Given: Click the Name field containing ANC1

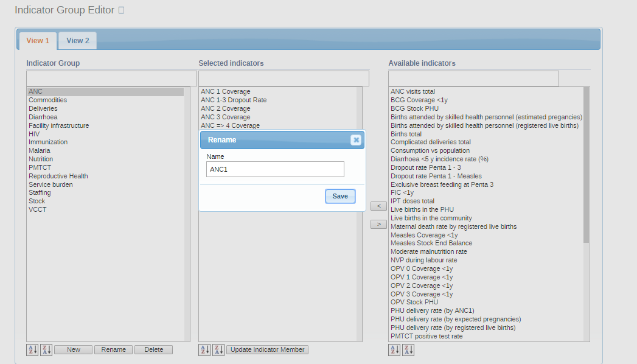Looking at the screenshot, I should tap(275, 169).
